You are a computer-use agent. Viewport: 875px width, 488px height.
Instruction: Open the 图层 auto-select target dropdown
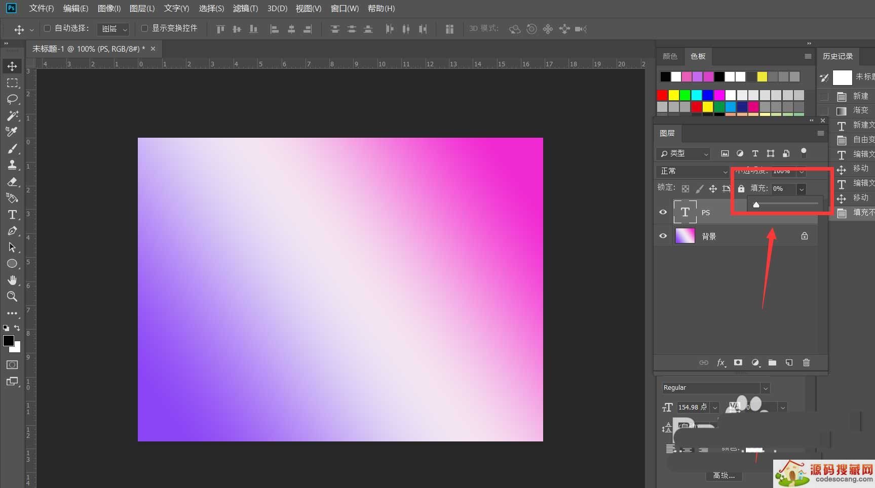coord(113,29)
